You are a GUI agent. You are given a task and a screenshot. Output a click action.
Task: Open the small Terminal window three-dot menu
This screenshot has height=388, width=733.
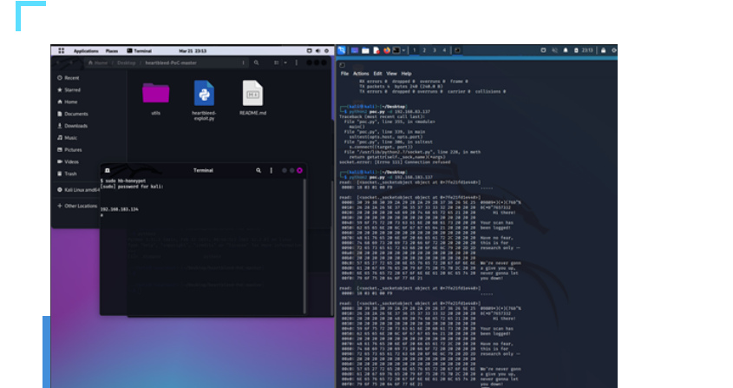pos(272,170)
